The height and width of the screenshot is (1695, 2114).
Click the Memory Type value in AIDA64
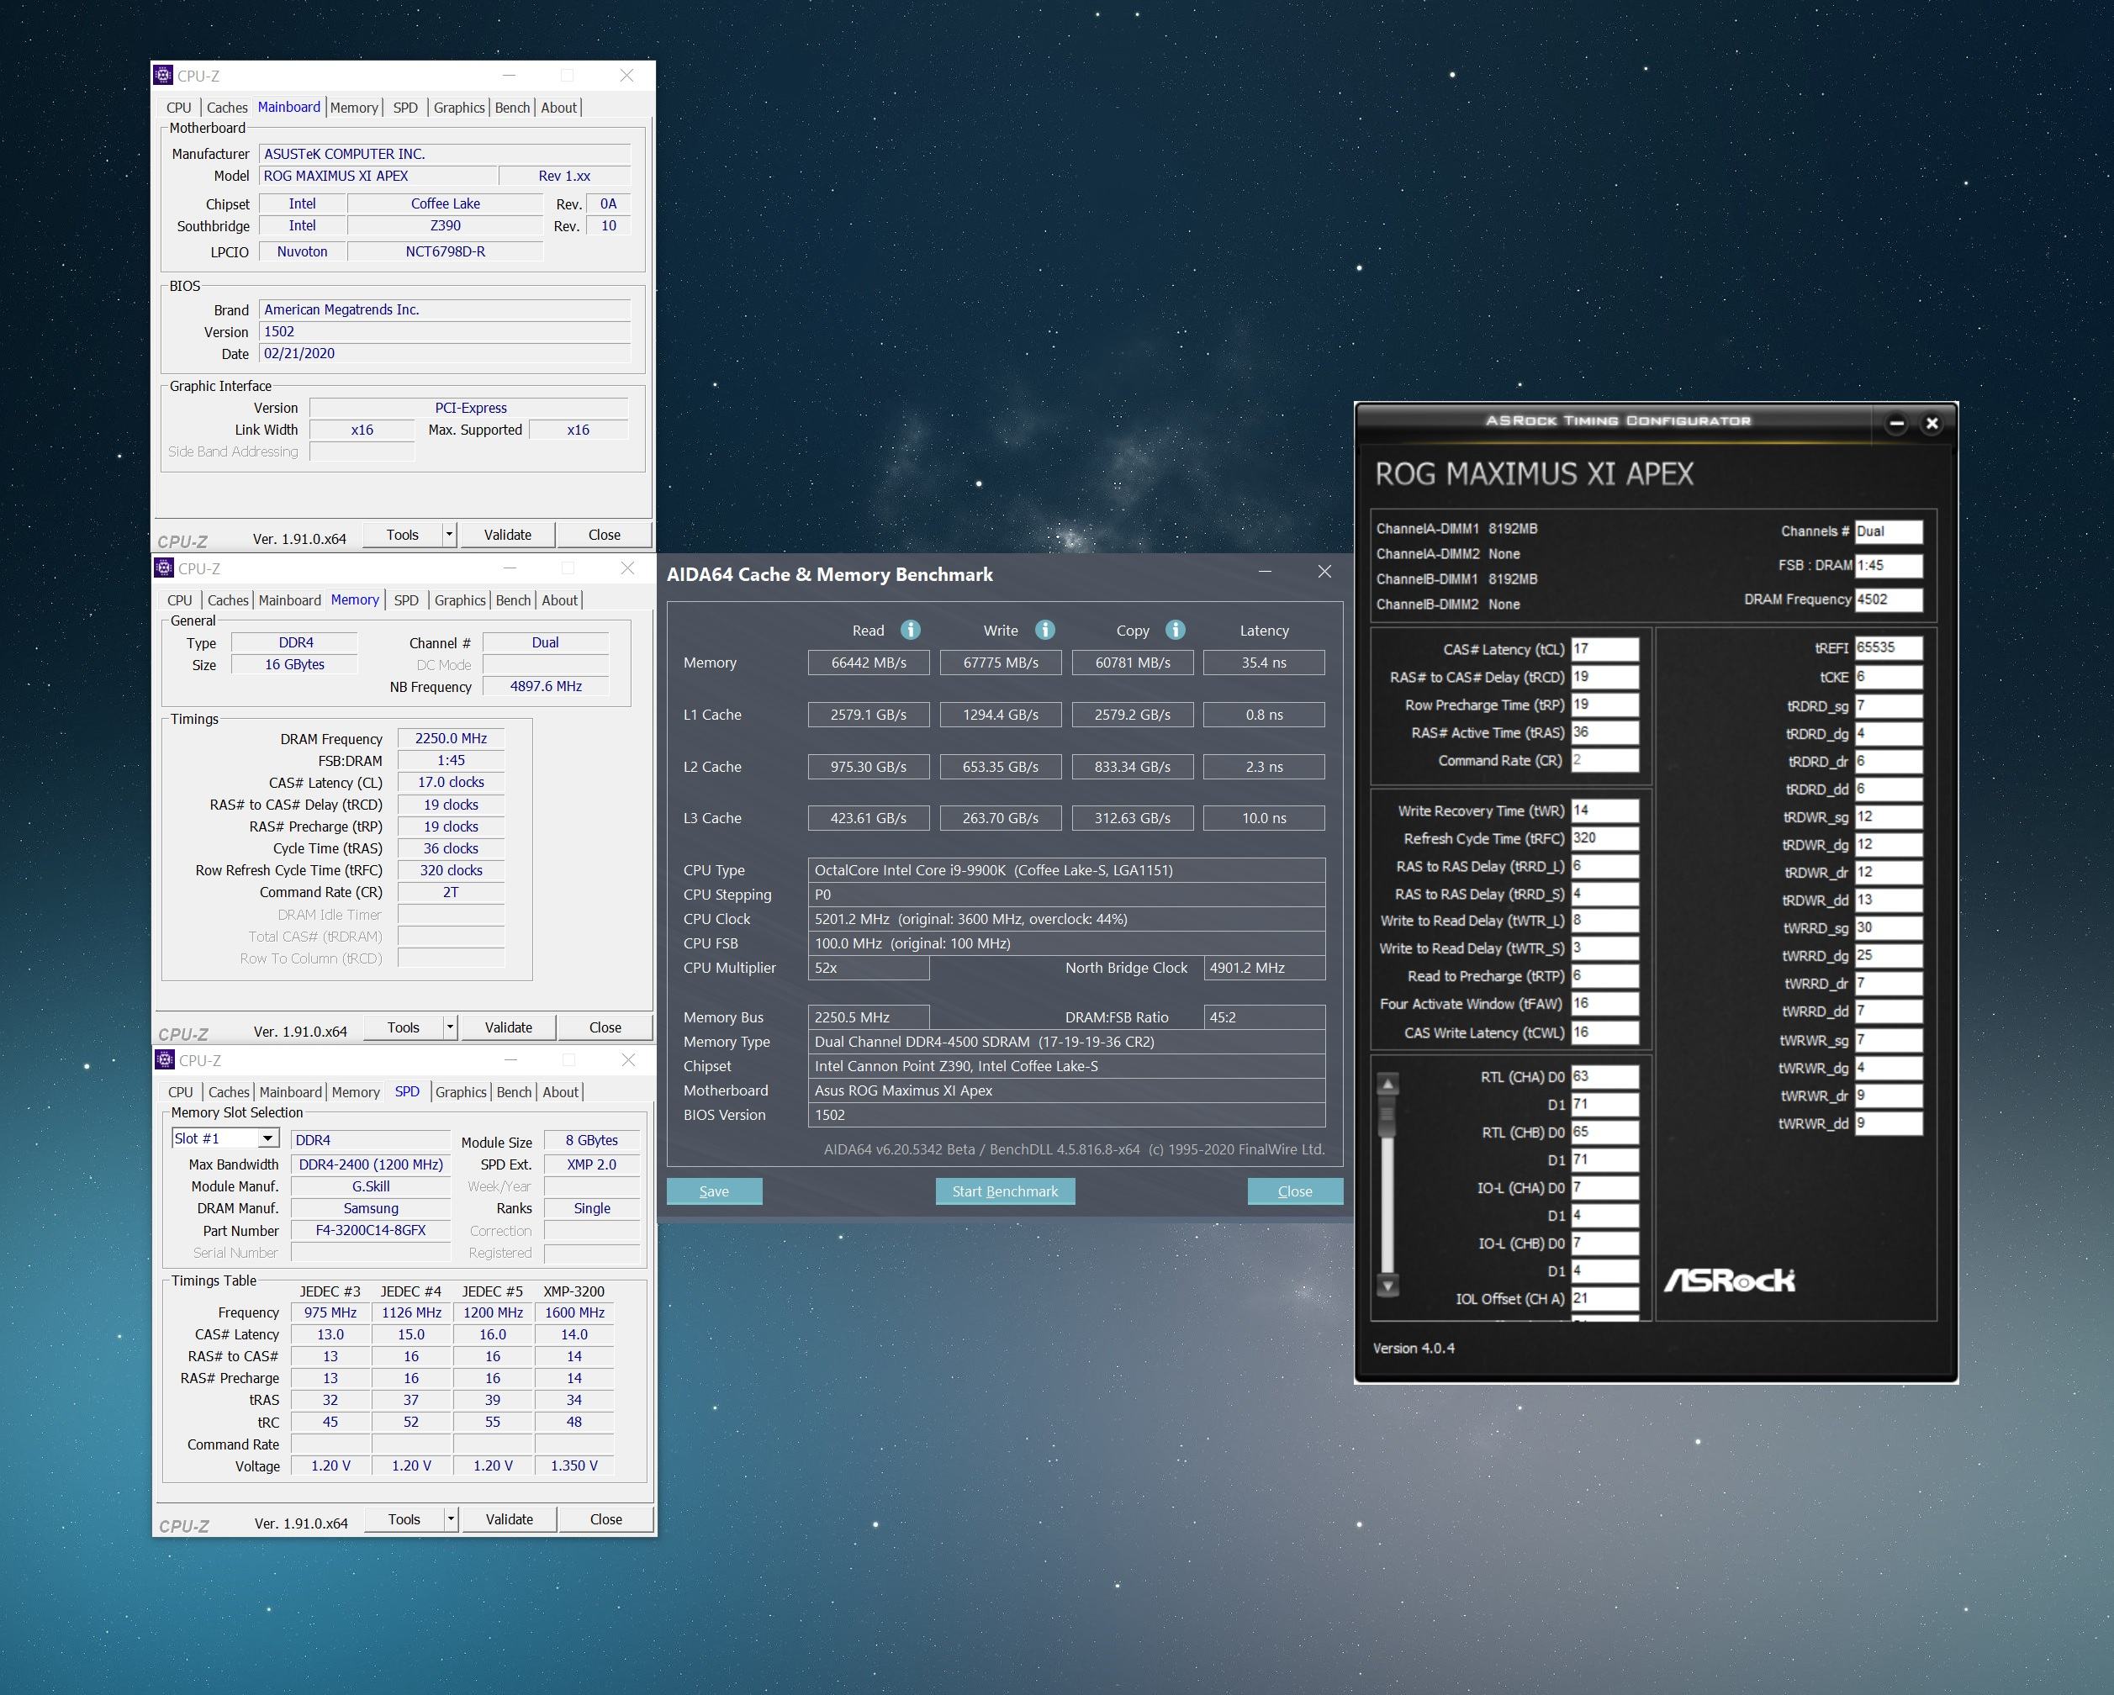click(x=1067, y=1041)
